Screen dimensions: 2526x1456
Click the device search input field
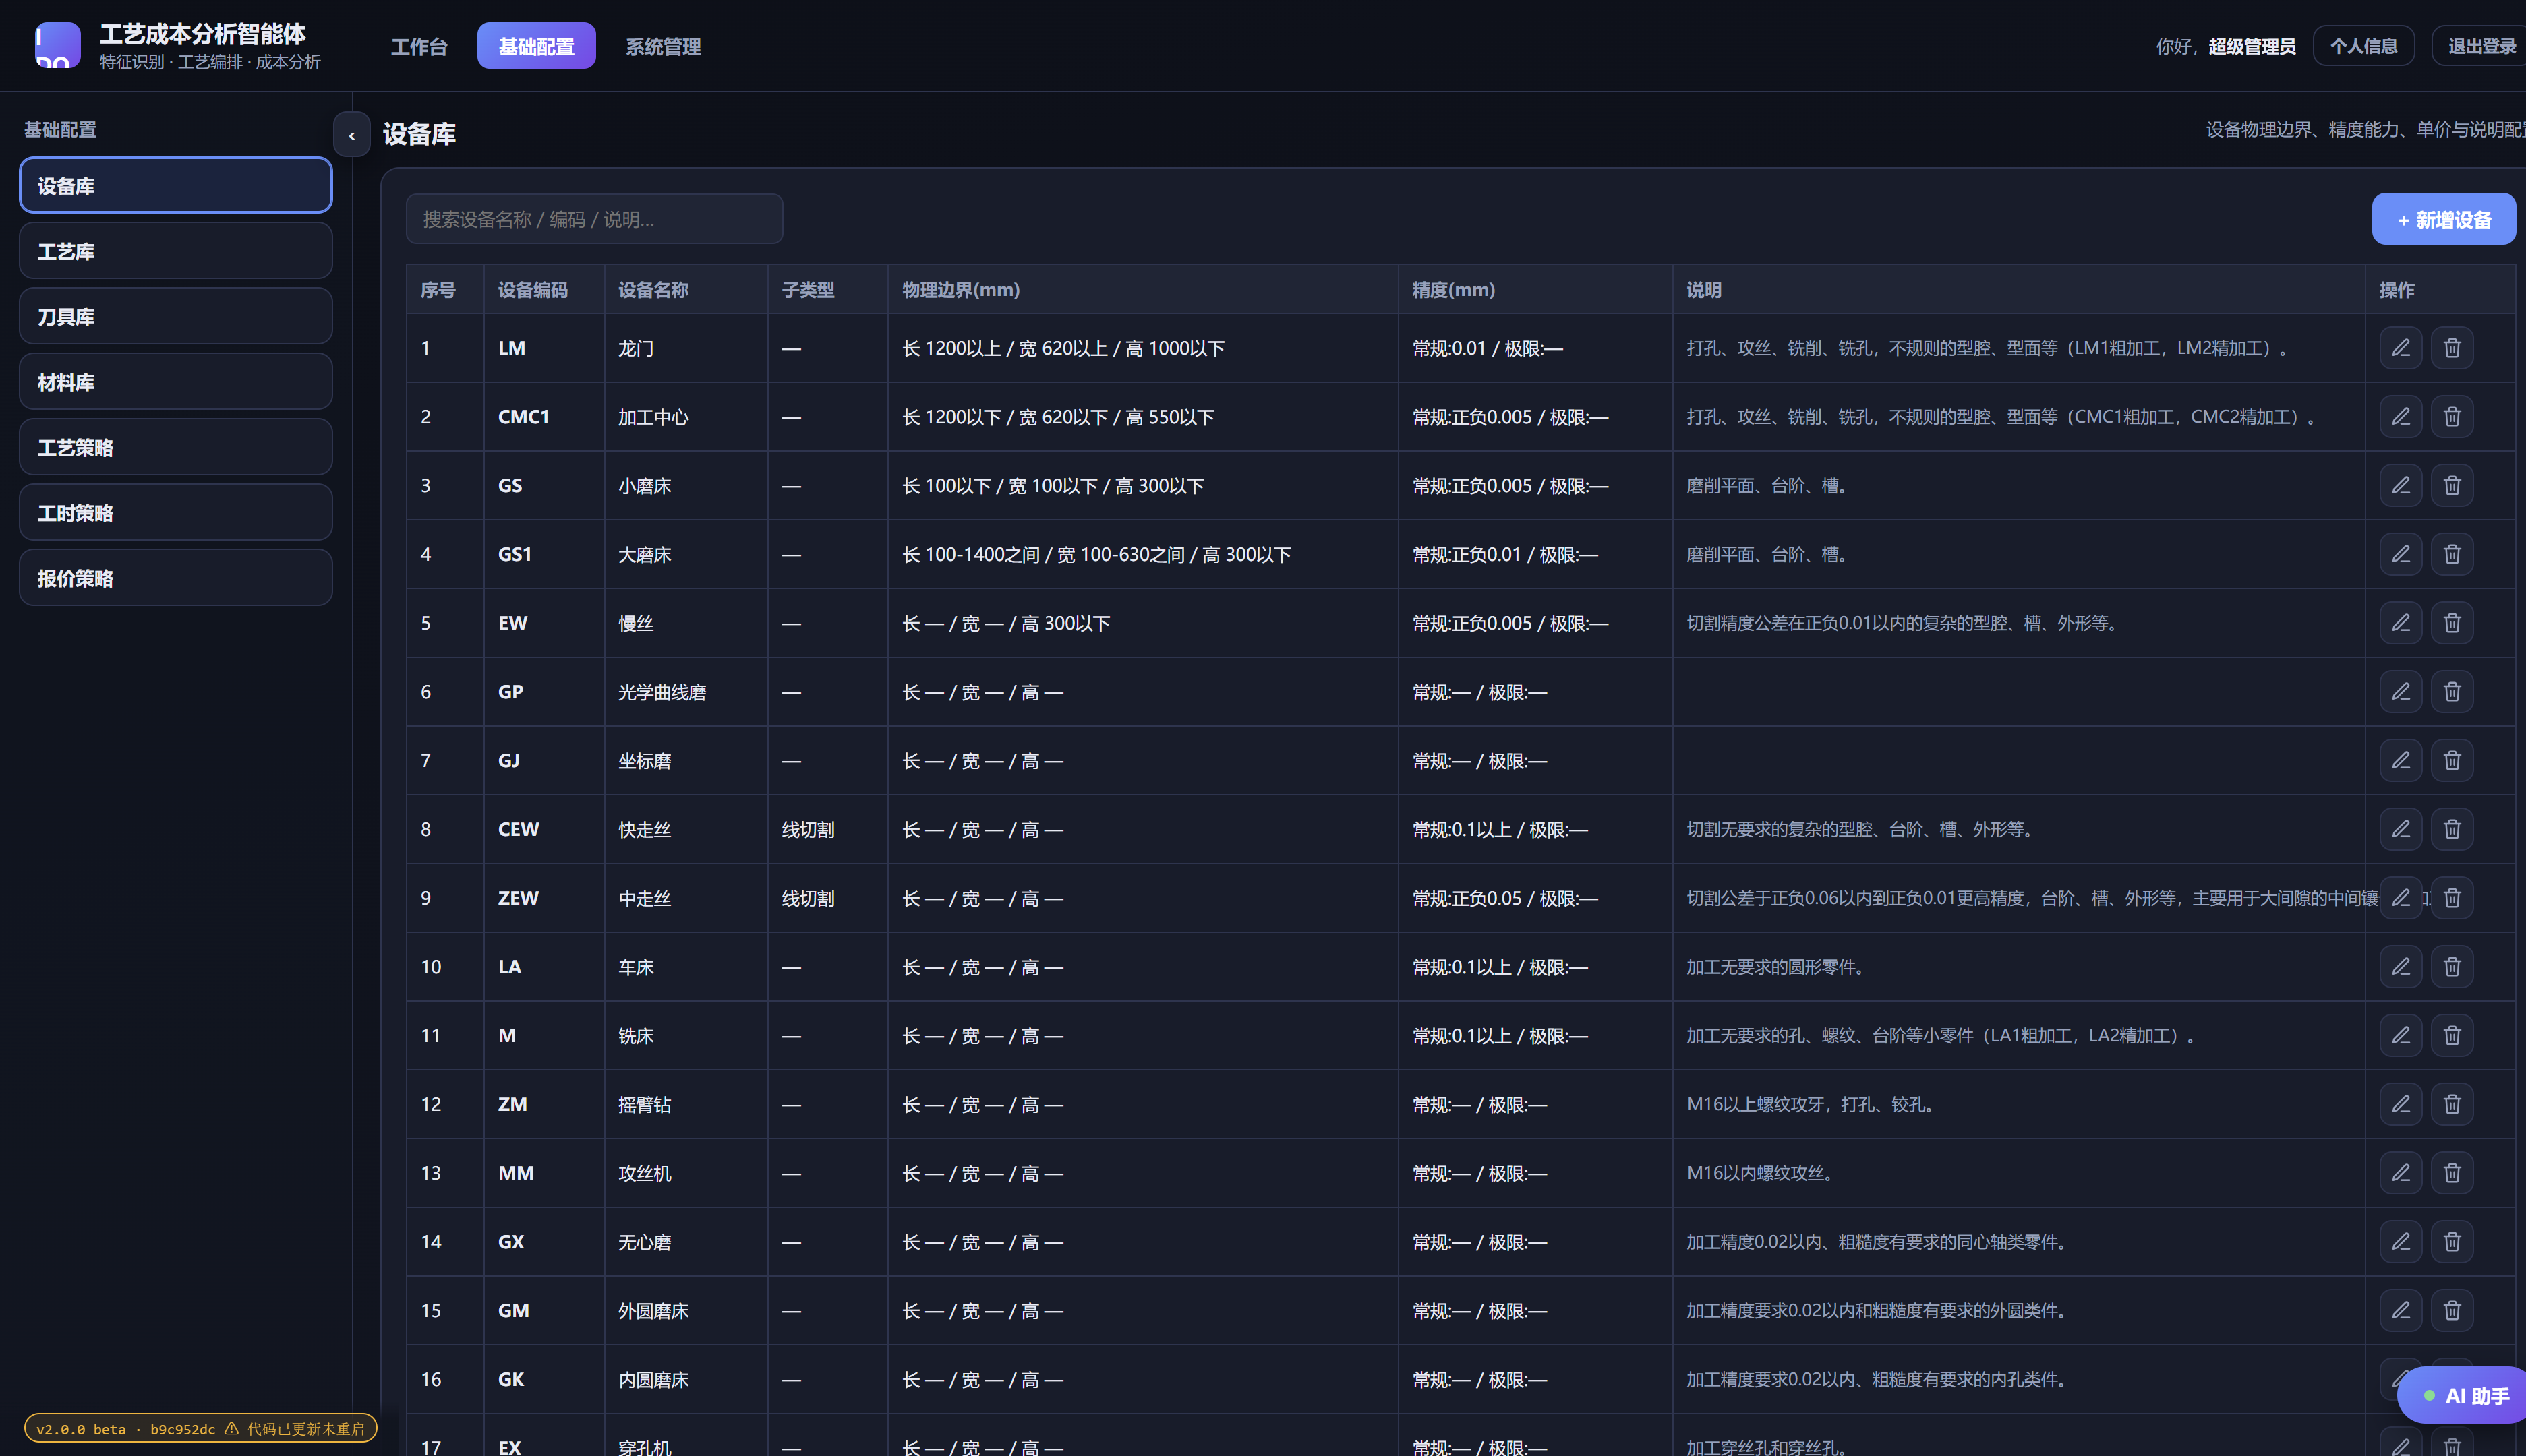click(594, 219)
